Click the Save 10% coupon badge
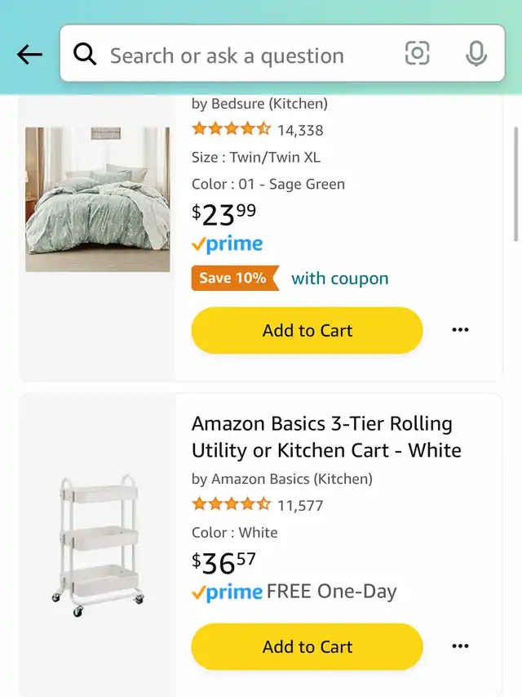The height and width of the screenshot is (697, 522). (x=233, y=278)
